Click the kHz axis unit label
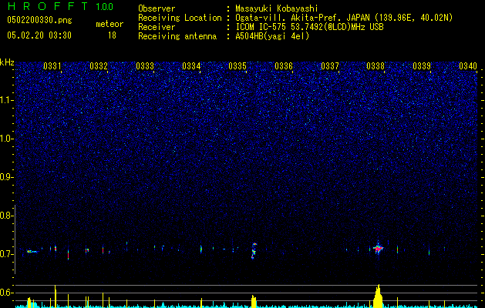This screenshot has width=485, height=308. pyautogui.click(x=7, y=62)
